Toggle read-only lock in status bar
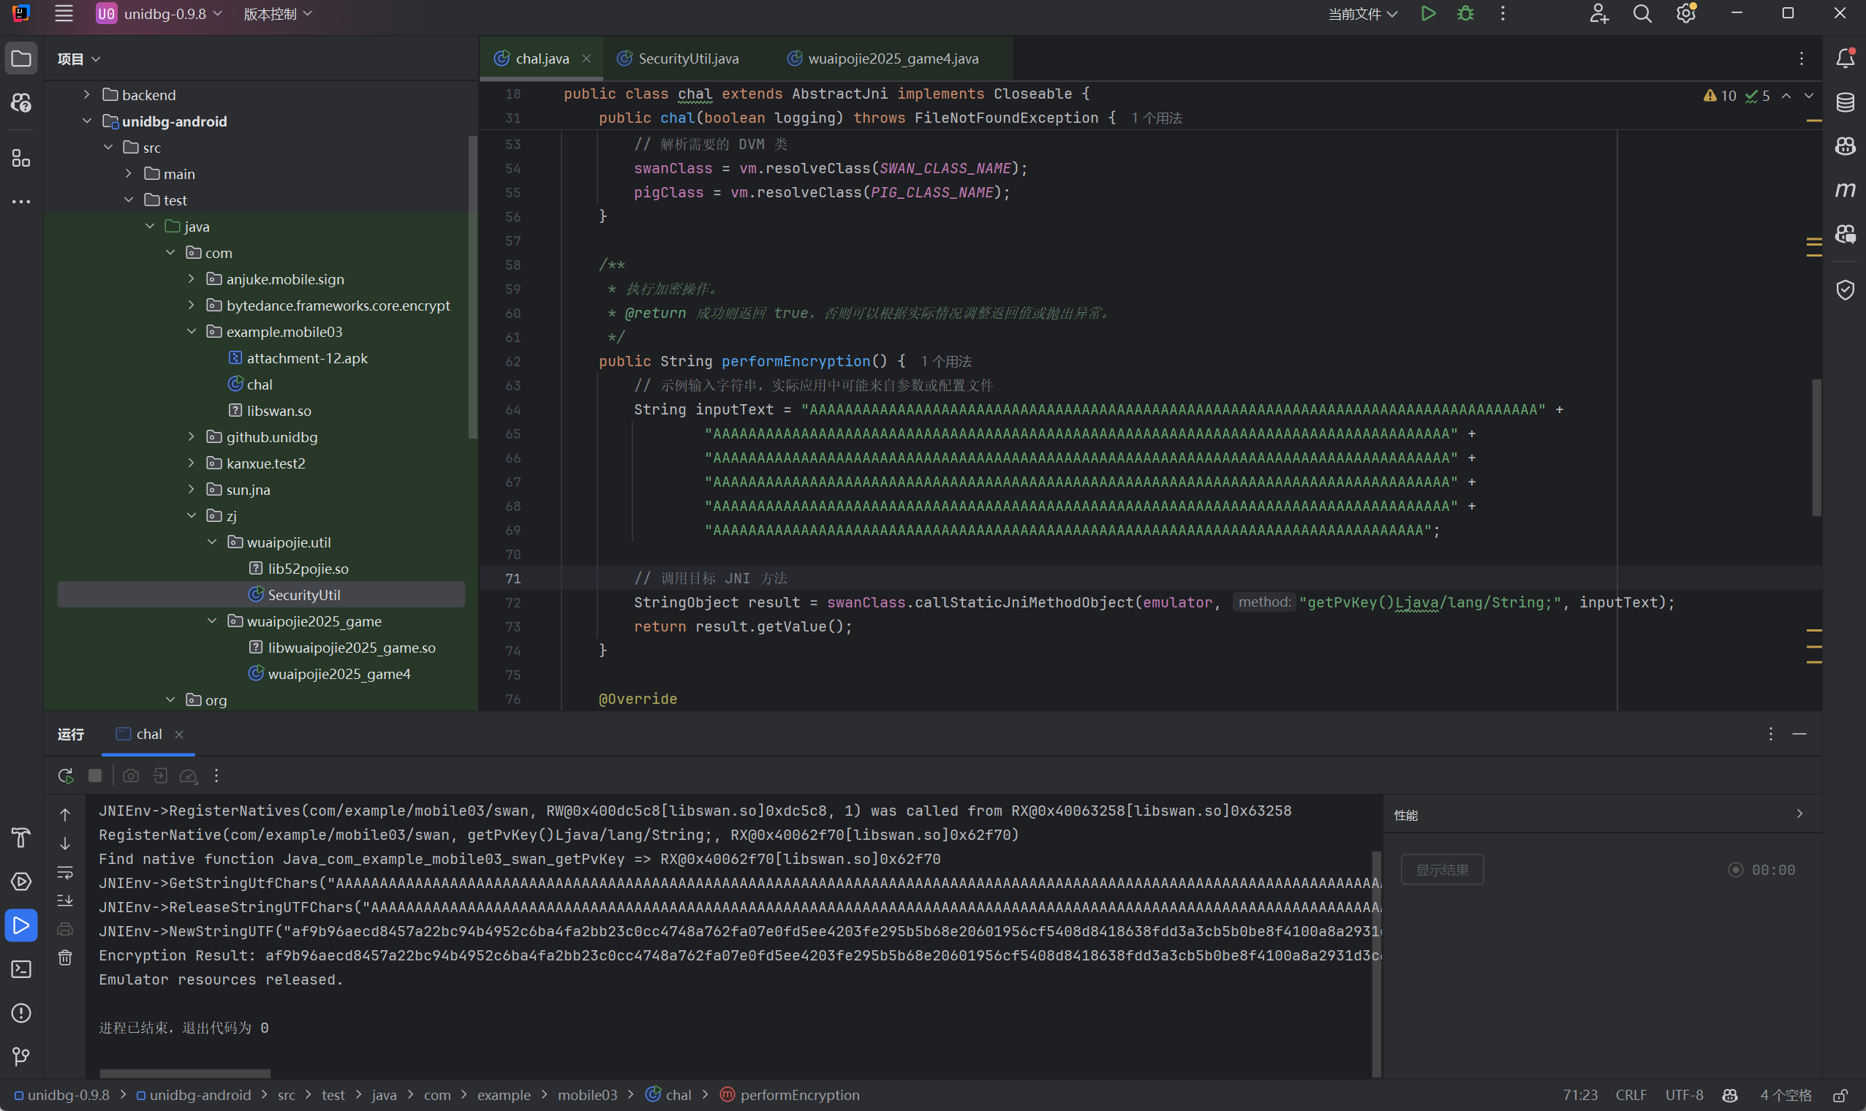This screenshot has width=1866, height=1111. point(1840,1095)
